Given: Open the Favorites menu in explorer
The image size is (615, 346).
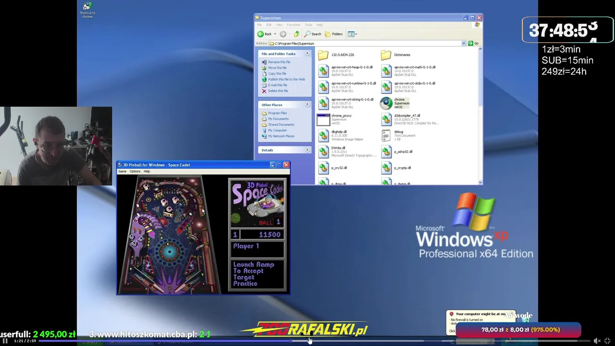Looking at the screenshot, I should pos(294,25).
